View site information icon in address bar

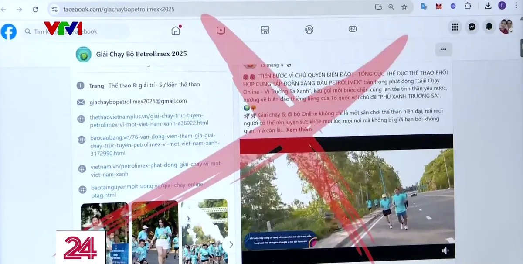coord(54,9)
